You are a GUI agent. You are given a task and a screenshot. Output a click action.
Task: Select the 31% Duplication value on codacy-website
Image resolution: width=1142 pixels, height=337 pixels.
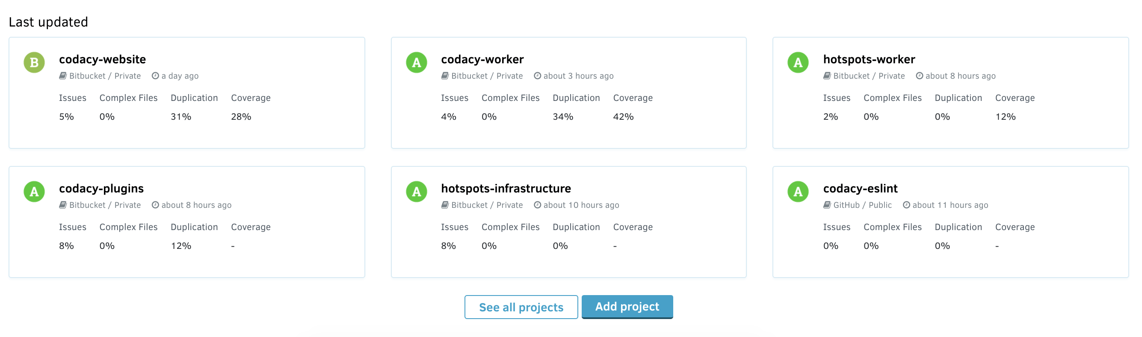point(181,117)
